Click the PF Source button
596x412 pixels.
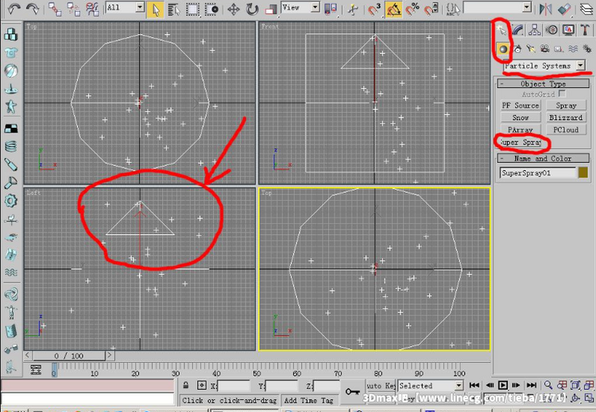[521, 106]
